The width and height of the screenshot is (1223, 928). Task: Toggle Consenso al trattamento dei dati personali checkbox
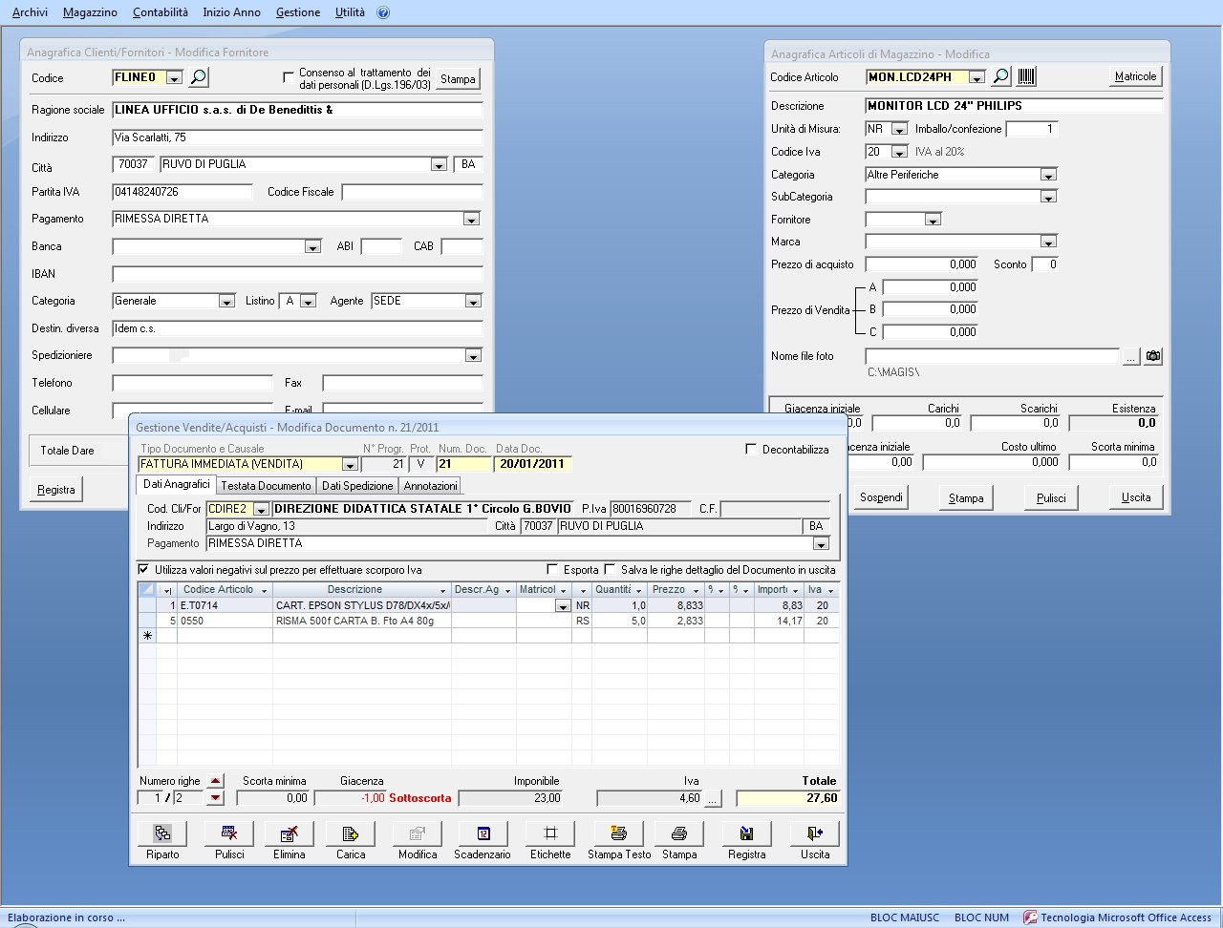pyautogui.click(x=290, y=77)
